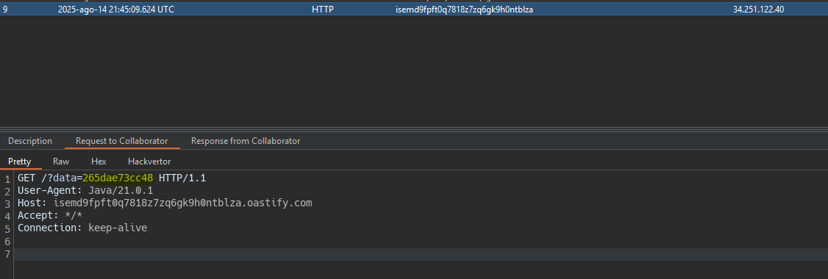Image resolution: width=828 pixels, height=279 pixels.
Task: Click the HTTP type cell in the row
Action: 323,10
